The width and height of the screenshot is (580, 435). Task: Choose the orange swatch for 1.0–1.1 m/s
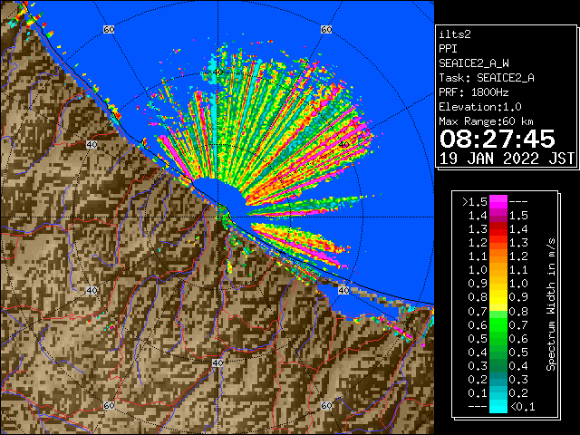[x=498, y=270]
